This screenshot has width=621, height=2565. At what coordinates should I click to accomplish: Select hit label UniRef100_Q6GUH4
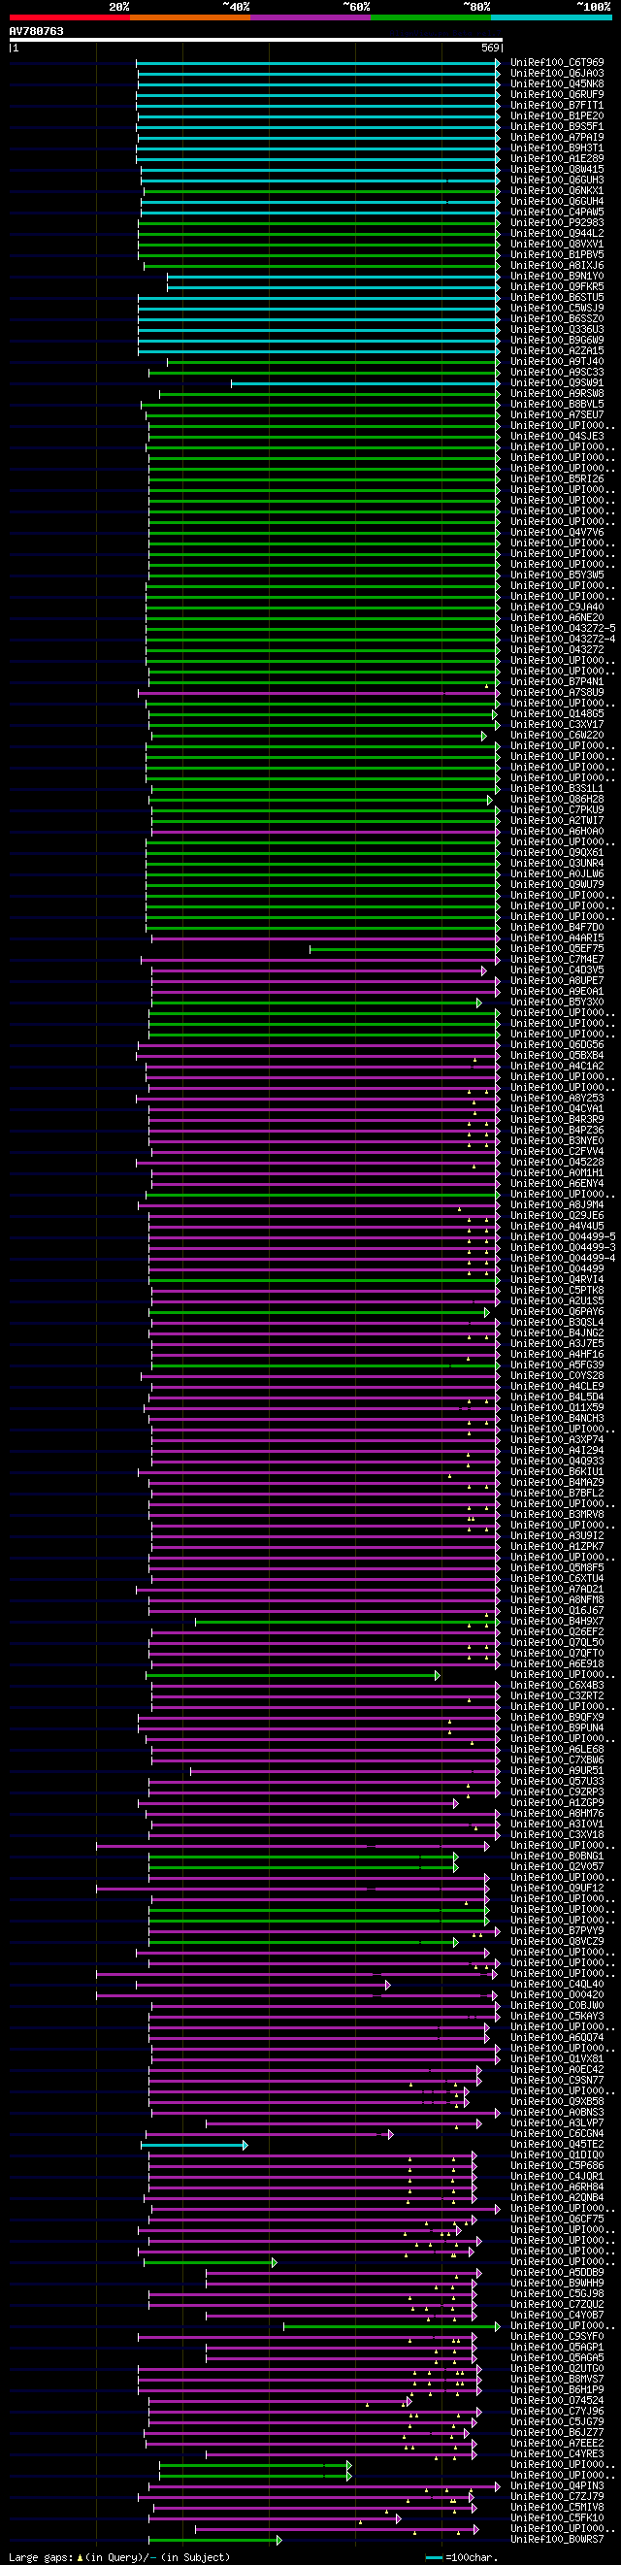pyautogui.click(x=557, y=201)
